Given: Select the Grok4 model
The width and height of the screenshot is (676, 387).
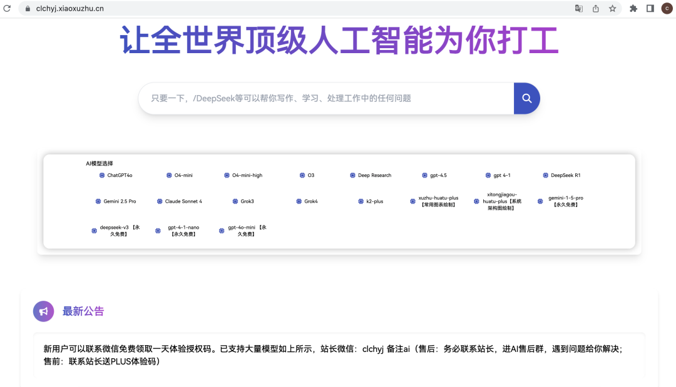Looking at the screenshot, I should click(307, 201).
